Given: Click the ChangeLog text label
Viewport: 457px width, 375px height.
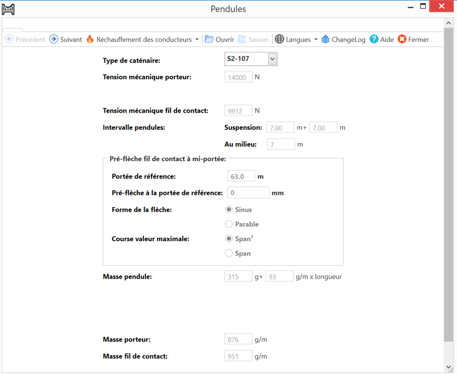Looking at the screenshot, I should pos(349,40).
